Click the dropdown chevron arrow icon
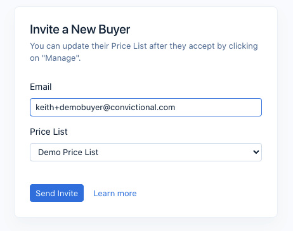Image resolution: width=293 pixels, height=231 pixels. point(256,152)
